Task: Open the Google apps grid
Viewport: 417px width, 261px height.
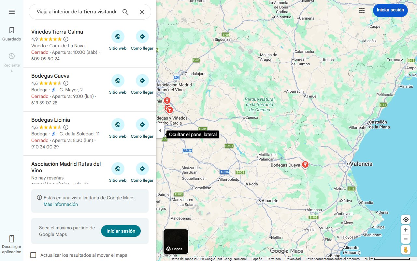Action: click(x=362, y=10)
